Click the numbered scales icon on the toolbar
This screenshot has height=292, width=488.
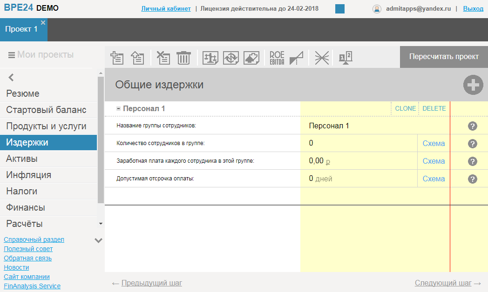(345, 58)
